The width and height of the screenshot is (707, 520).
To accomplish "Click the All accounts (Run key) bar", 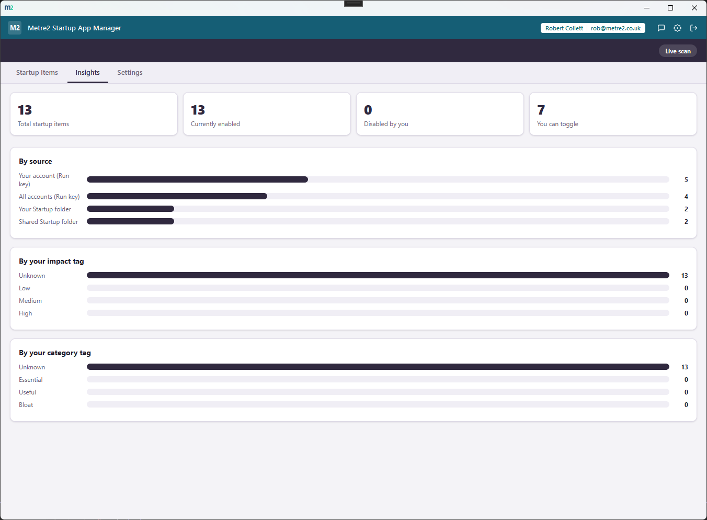I will [x=378, y=196].
